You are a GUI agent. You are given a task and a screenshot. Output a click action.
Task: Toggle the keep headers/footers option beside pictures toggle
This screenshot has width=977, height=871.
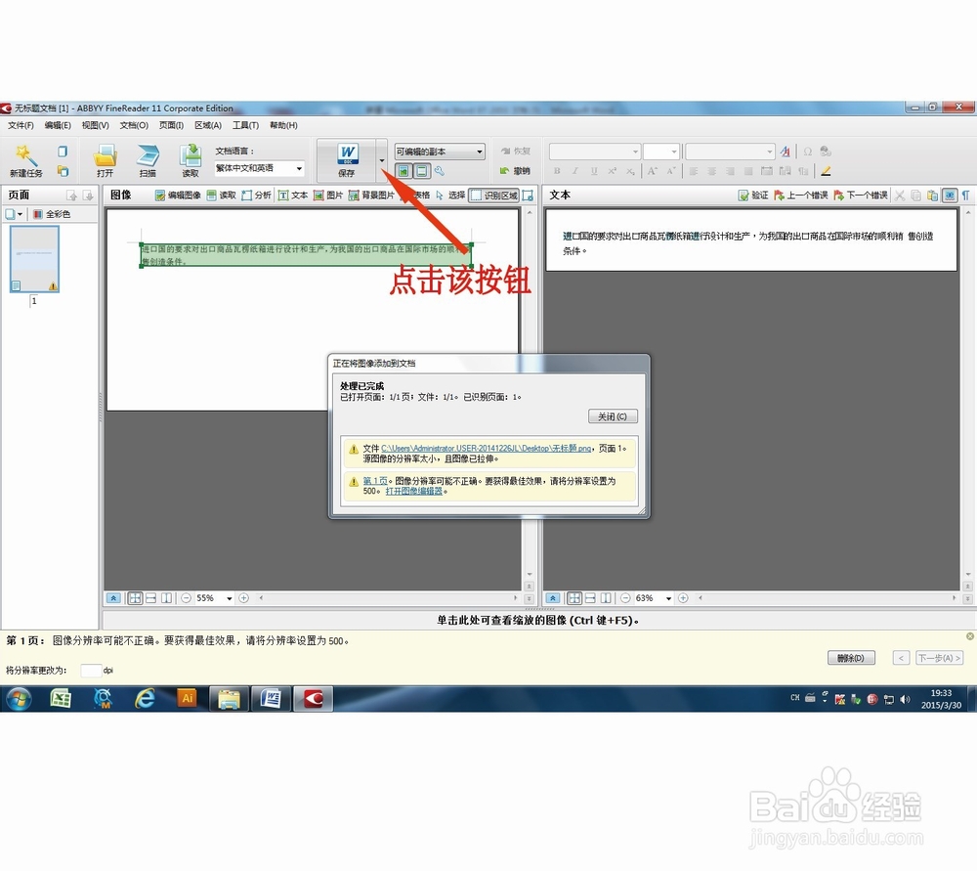pos(422,171)
